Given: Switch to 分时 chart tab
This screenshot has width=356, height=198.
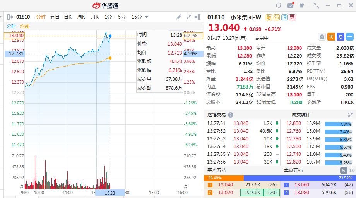Looking at the screenshot, I should pos(41,17).
